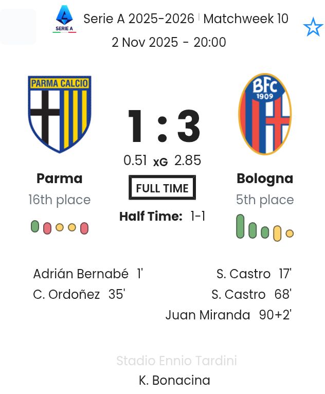Open the Serie A league logo
Viewport: 325px width, 394px height.
click(x=64, y=19)
